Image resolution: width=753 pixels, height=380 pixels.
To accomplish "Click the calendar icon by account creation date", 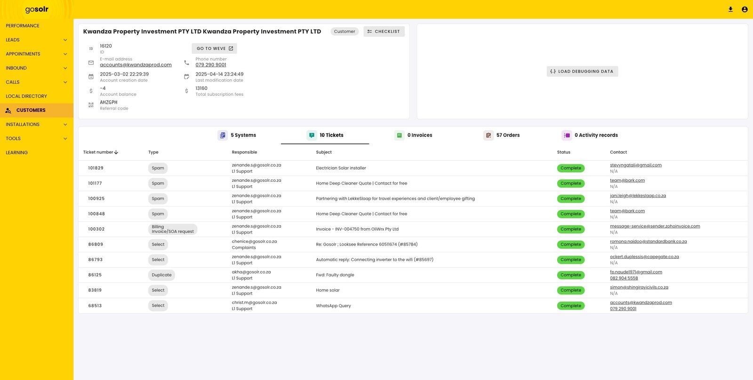I will (x=91, y=77).
